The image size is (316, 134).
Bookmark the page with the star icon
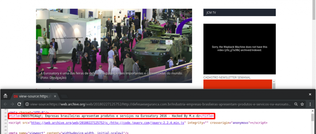(302, 104)
